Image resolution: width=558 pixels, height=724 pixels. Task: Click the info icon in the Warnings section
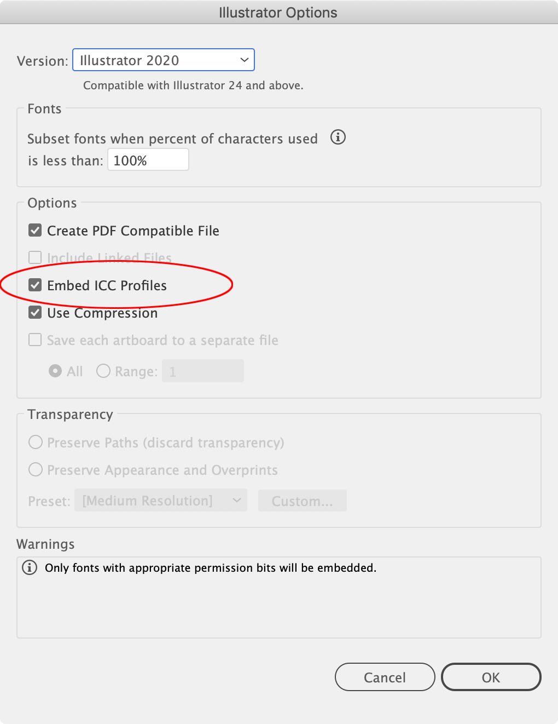click(29, 568)
